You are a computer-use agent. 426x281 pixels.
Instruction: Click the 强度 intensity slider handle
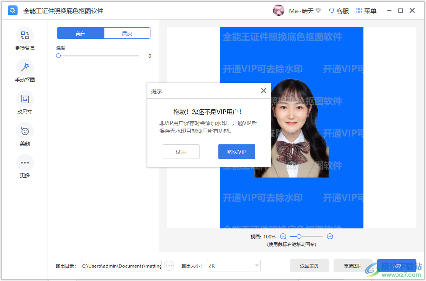(x=58, y=56)
